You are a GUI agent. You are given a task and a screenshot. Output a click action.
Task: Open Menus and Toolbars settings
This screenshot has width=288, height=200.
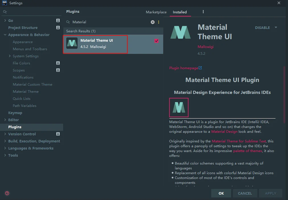click(30, 49)
